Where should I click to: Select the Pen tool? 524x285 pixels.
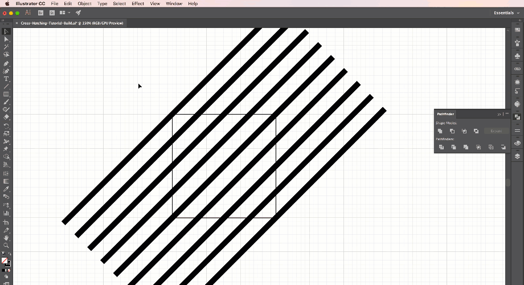(x=6, y=64)
